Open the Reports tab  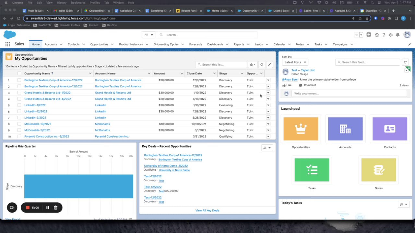coord(239,44)
